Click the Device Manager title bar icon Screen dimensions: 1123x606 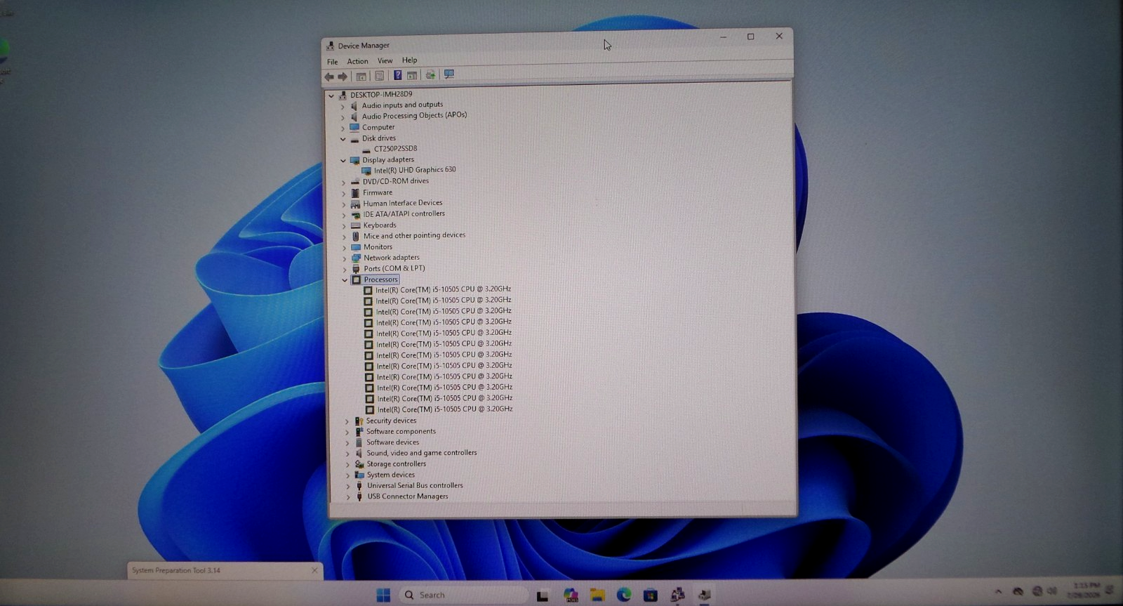(x=331, y=46)
